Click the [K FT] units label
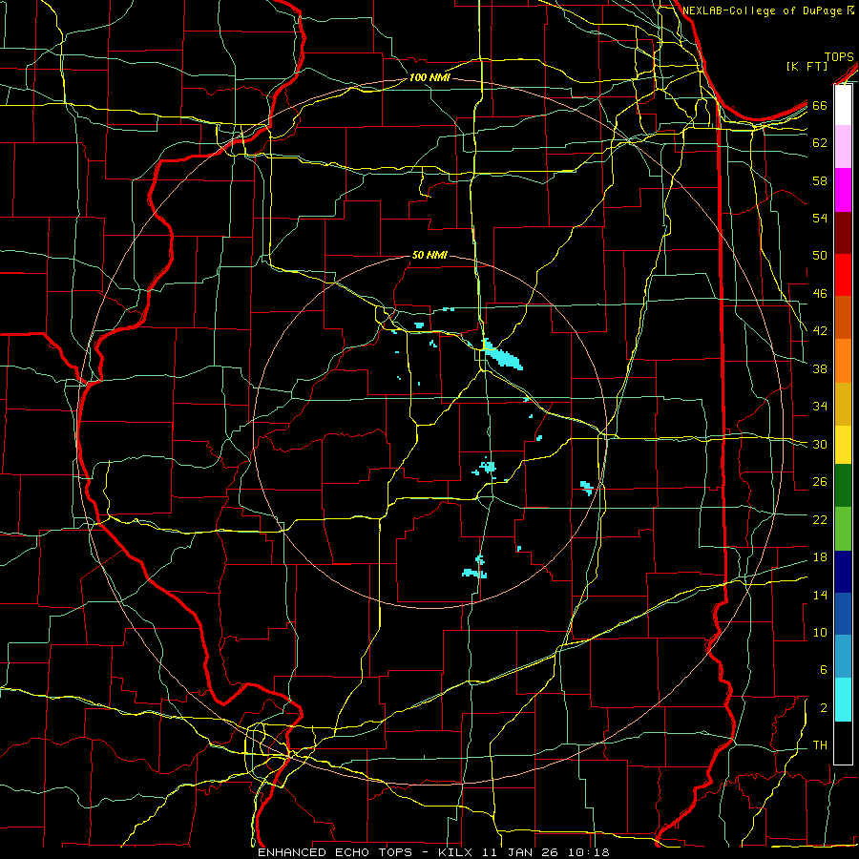 (807, 66)
